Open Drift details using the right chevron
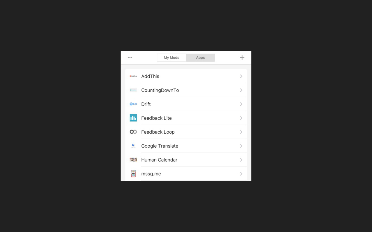This screenshot has width=372, height=232. tap(241, 104)
